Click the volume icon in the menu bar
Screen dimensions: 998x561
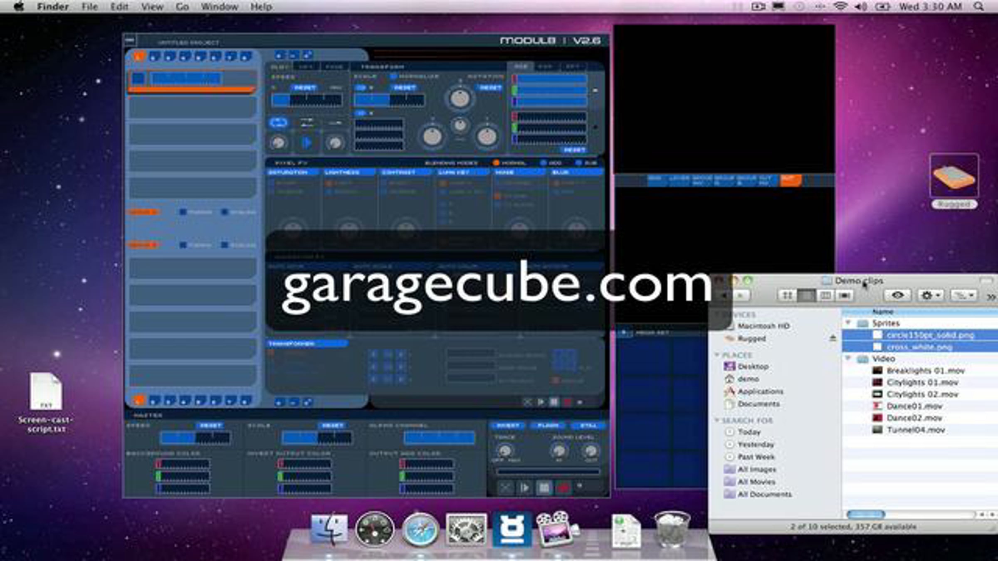click(861, 7)
